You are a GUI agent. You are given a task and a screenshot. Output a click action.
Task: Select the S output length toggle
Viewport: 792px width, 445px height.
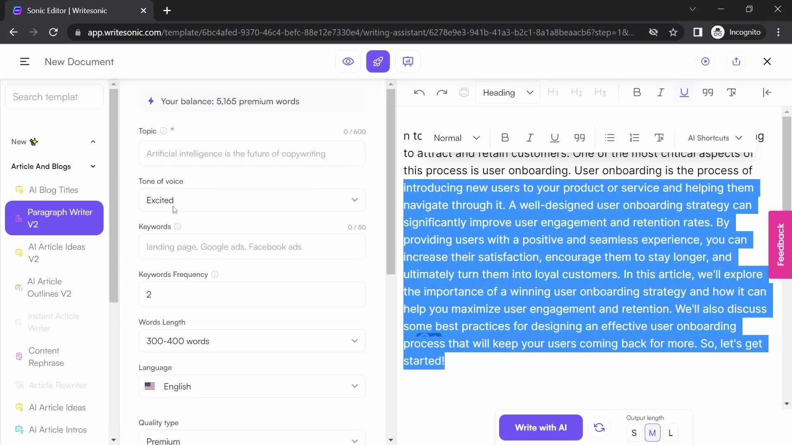(634, 433)
